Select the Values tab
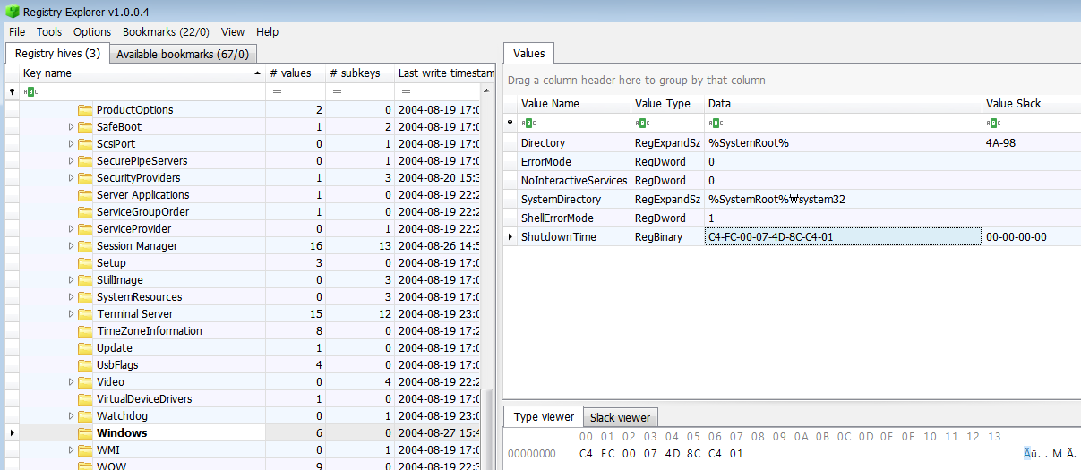The width and height of the screenshot is (1081, 470). 529,54
